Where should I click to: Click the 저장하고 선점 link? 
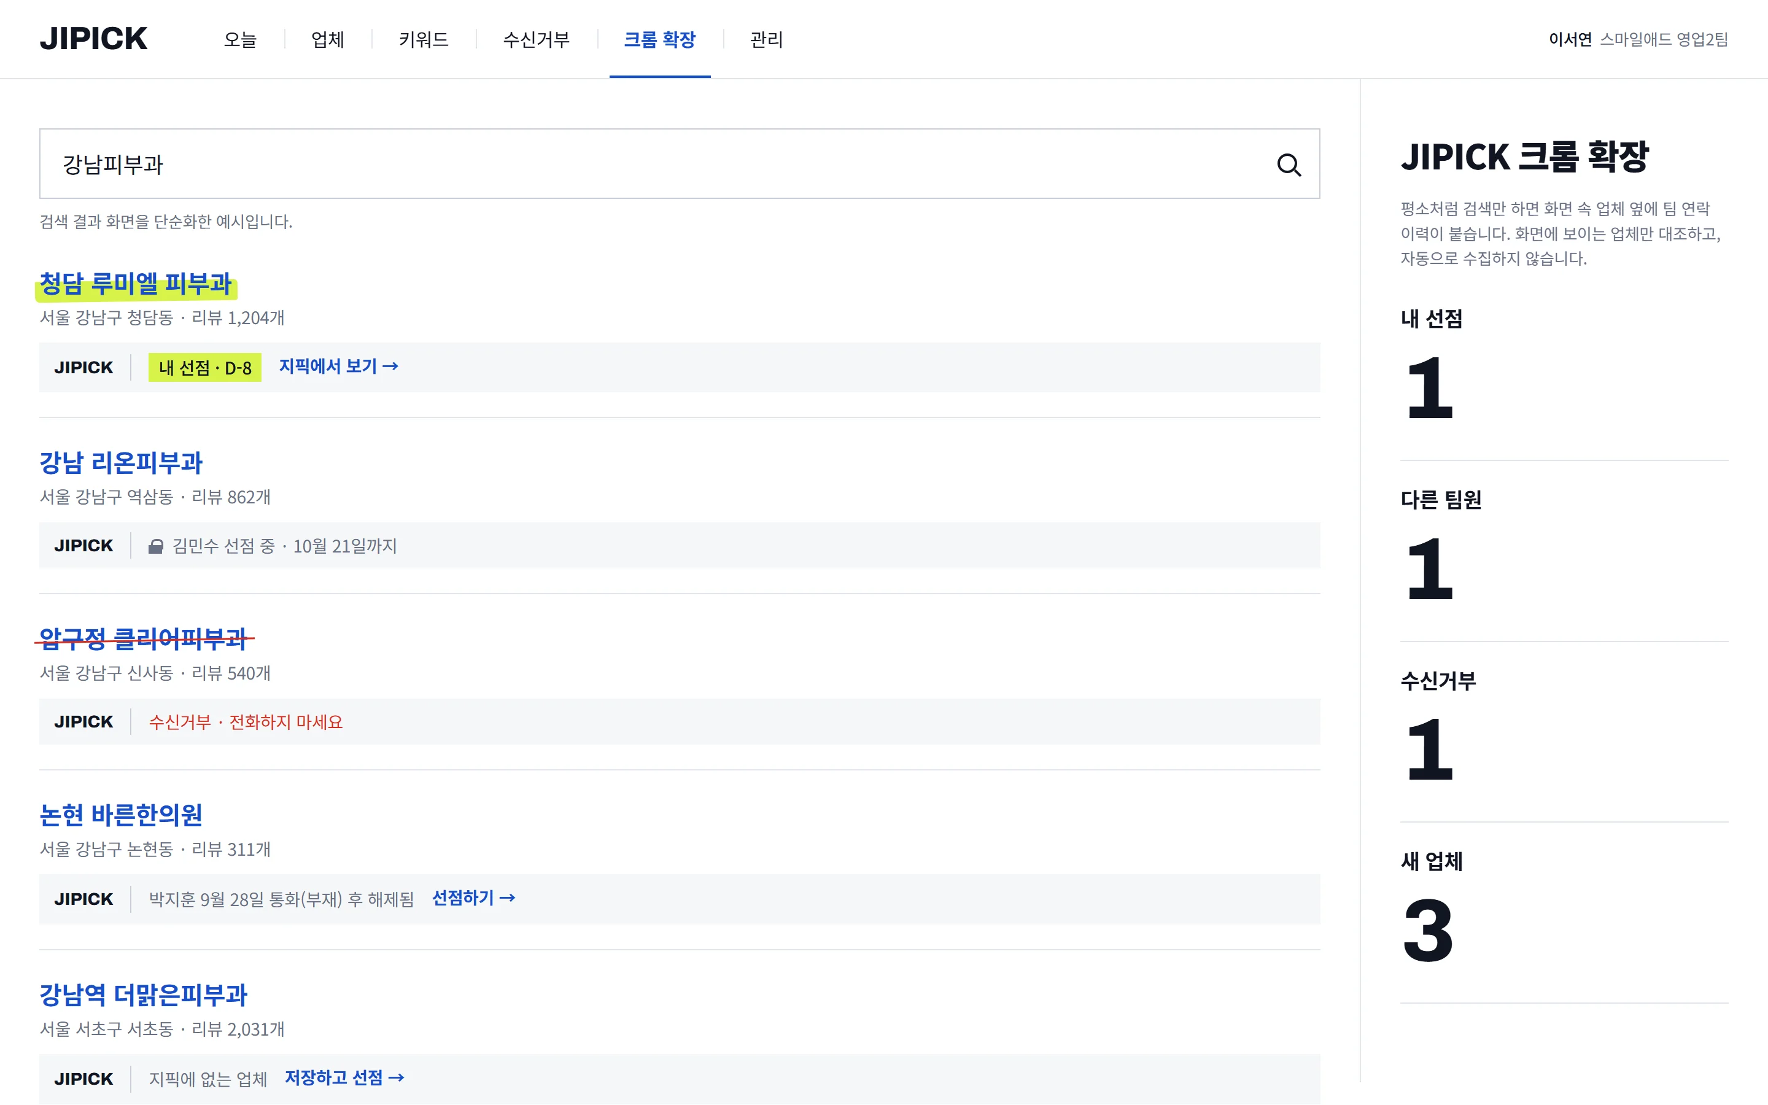(345, 1077)
